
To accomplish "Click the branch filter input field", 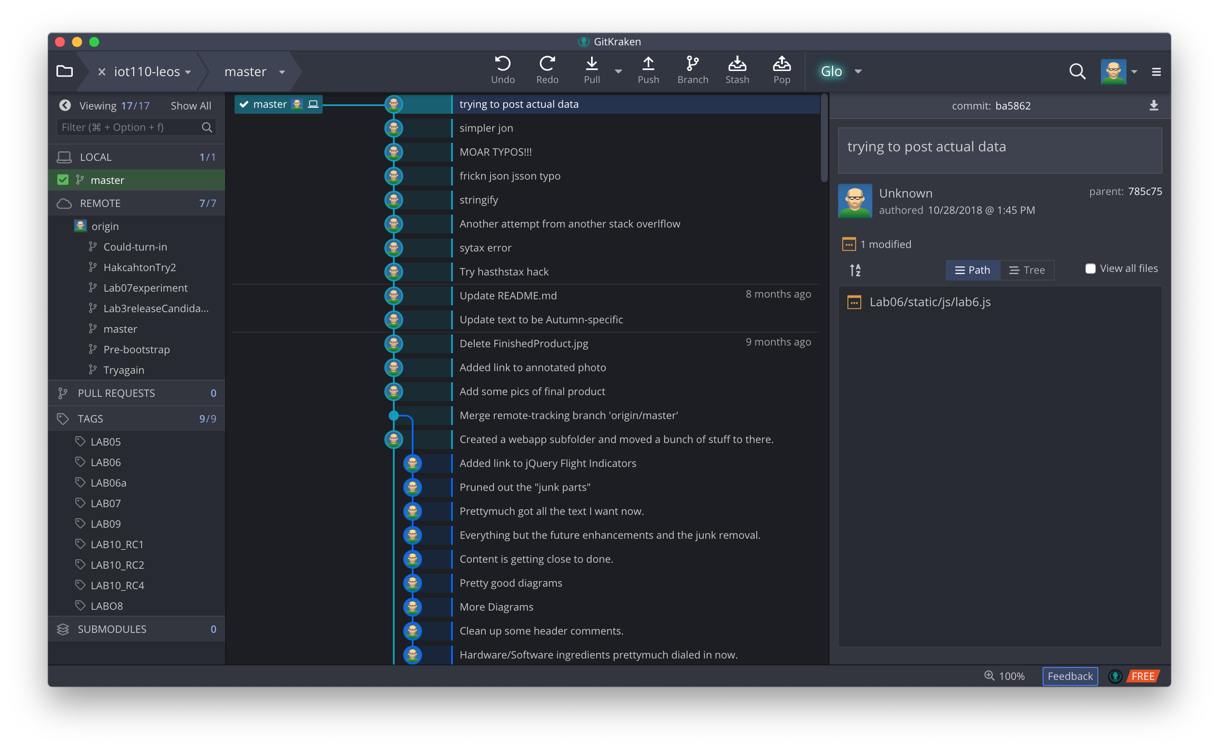I will coord(129,127).
